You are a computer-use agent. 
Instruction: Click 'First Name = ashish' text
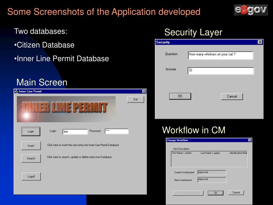pos(182,153)
